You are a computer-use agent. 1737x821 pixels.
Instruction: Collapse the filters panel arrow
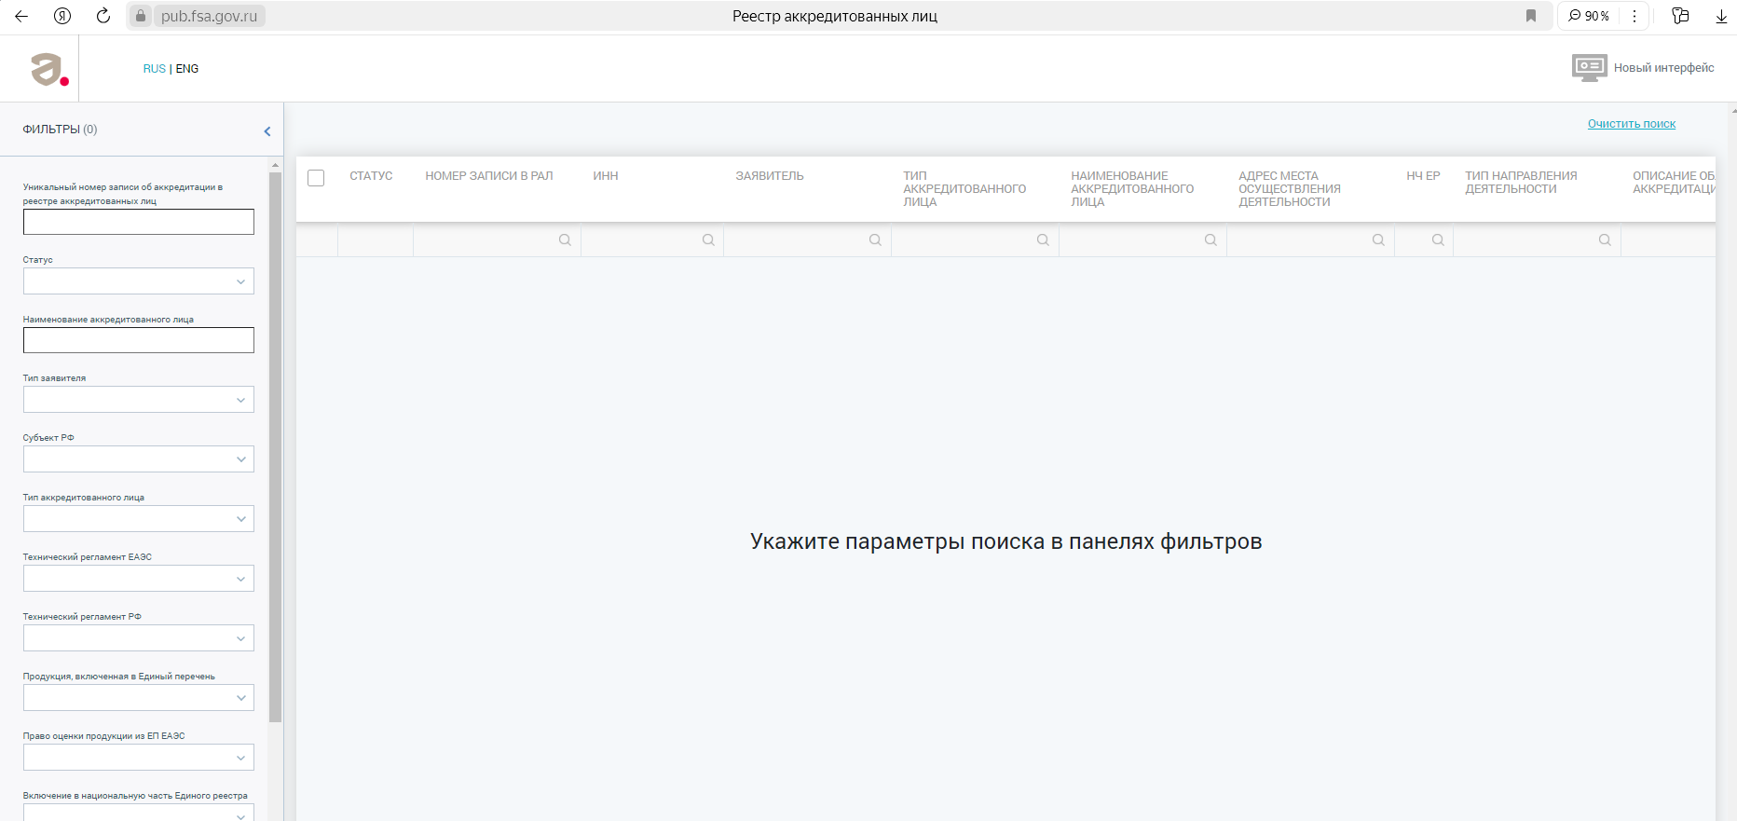(x=267, y=131)
